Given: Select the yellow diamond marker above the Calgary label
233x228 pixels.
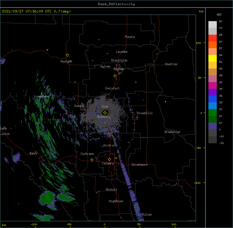Looking at the screenshot, I should (109, 159).
